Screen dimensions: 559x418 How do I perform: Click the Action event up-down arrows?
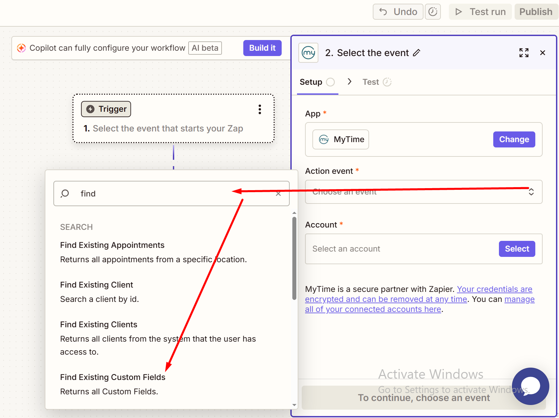[531, 192]
